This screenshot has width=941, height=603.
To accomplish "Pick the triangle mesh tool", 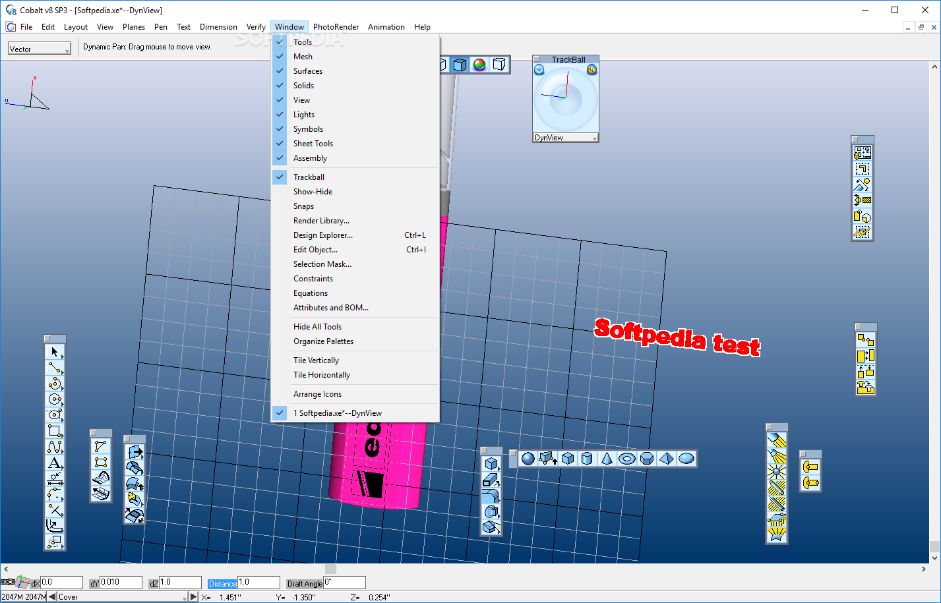I will pos(100,446).
